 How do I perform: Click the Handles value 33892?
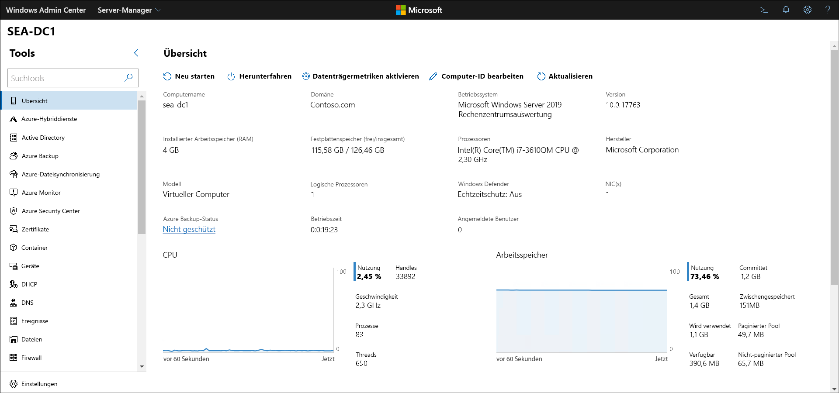(406, 276)
